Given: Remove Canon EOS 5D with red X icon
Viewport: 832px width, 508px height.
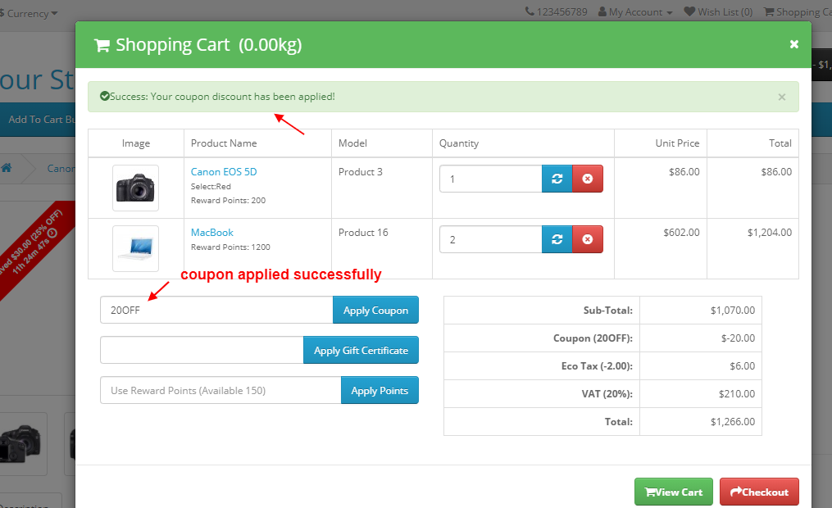Looking at the screenshot, I should click(x=587, y=179).
